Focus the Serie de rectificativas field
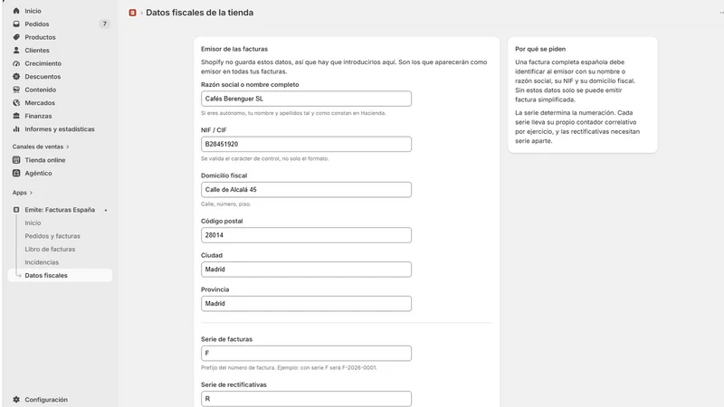724x407 pixels. point(306,399)
